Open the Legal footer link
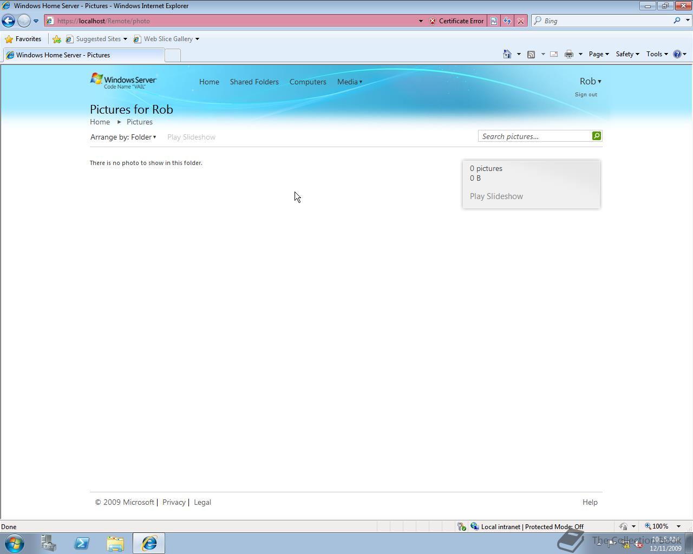This screenshot has width=693, height=554. [202, 502]
